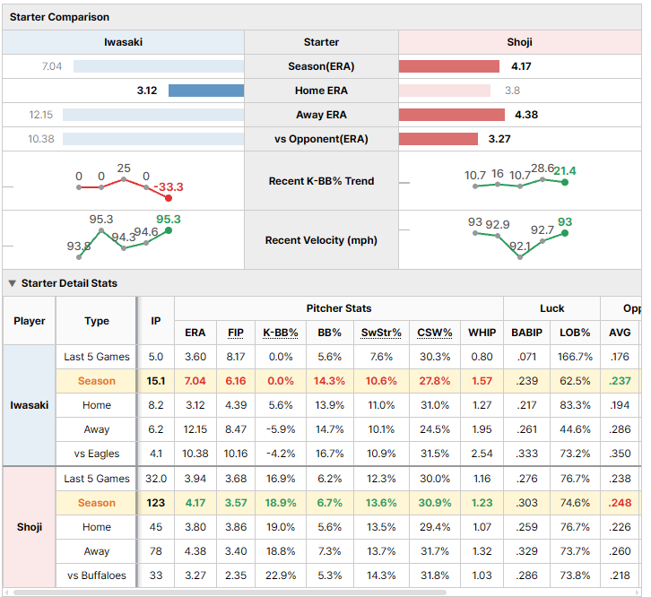Select Shoji's Season row label

96,503
